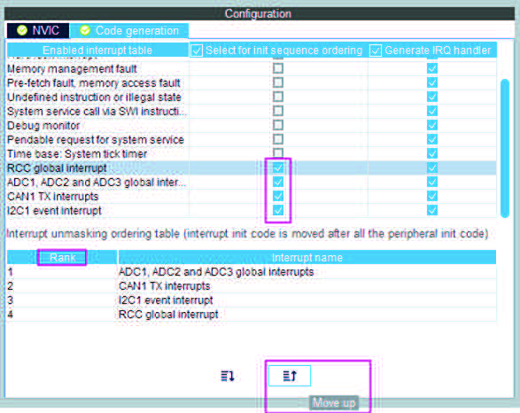Enable init ordering for Debug monitor

(x=278, y=125)
